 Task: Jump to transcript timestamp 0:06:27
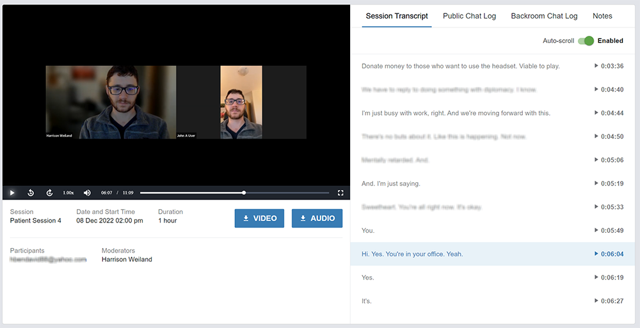click(x=609, y=301)
